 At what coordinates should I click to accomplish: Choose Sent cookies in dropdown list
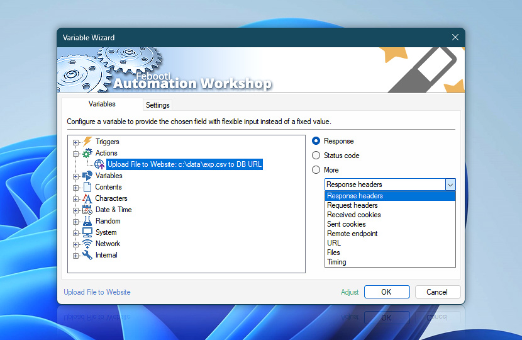tap(390, 224)
